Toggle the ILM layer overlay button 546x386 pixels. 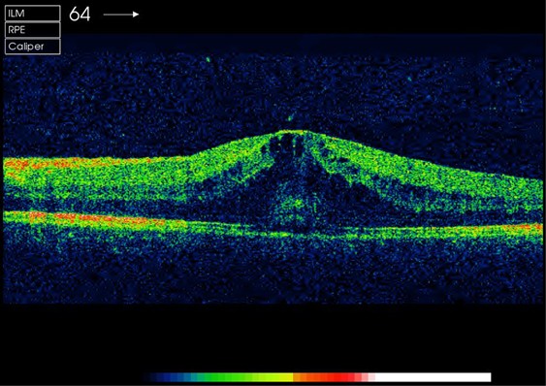[32, 14]
